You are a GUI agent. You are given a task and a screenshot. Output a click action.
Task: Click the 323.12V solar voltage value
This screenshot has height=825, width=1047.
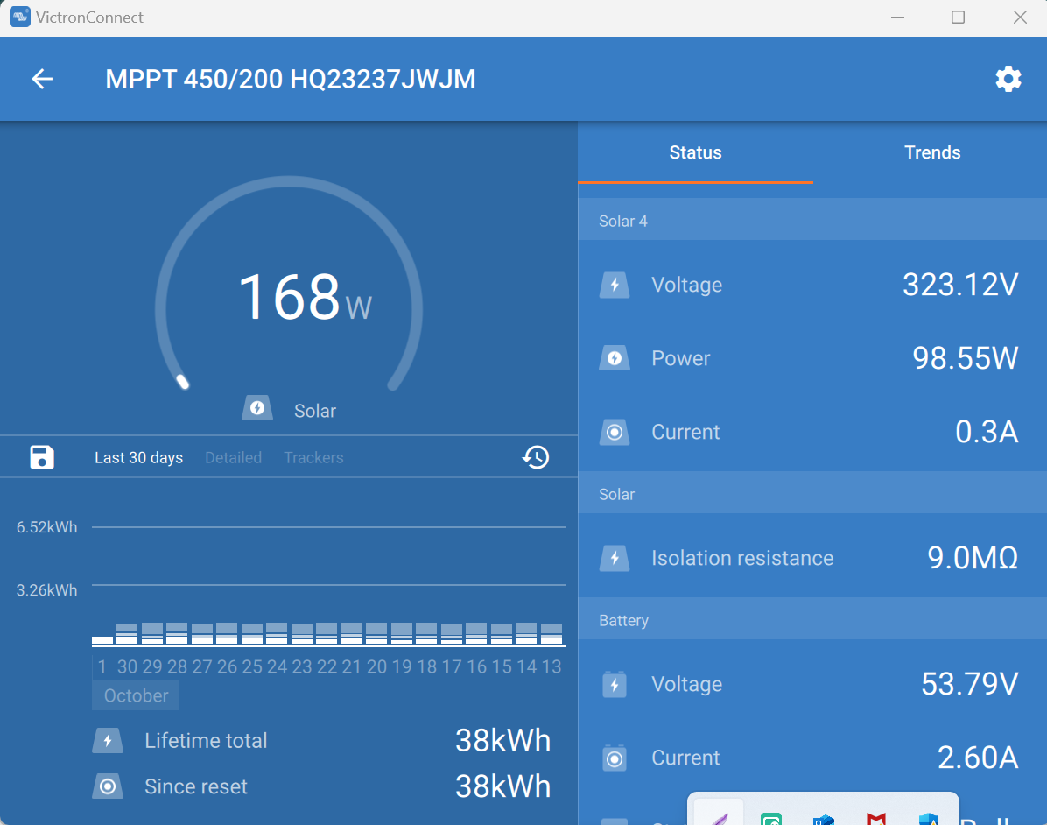[960, 286]
